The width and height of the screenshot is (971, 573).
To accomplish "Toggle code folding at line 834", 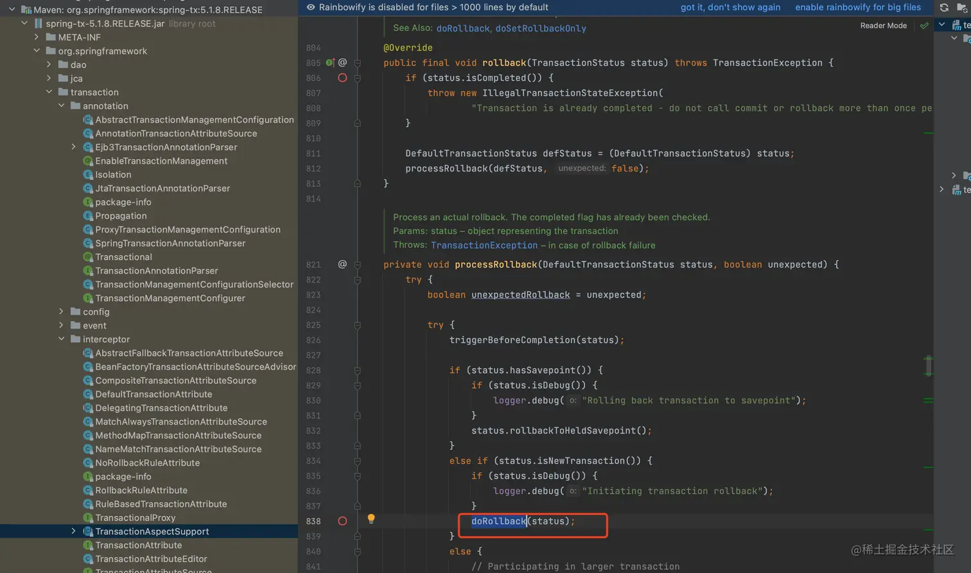I will tap(358, 461).
